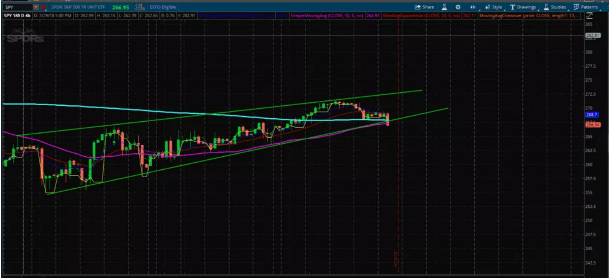Expand the SPY symbol dropdown arrow

[36, 7]
